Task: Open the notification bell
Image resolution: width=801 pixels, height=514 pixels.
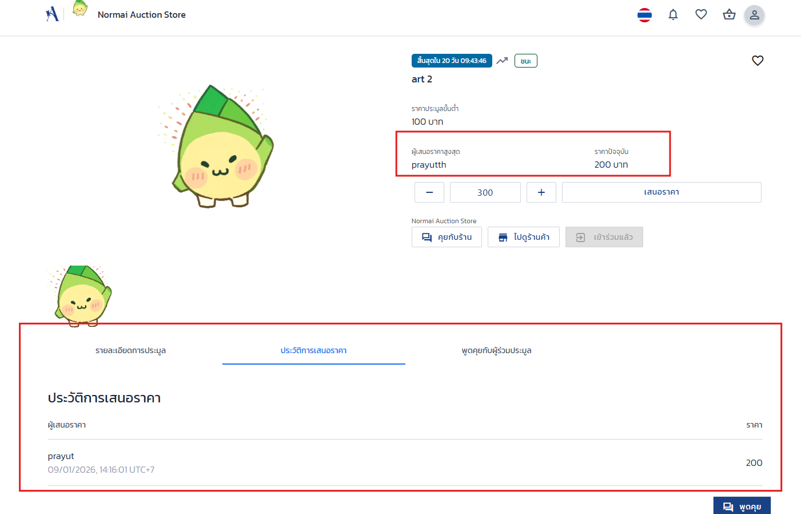Action: click(x=673, y=15)
